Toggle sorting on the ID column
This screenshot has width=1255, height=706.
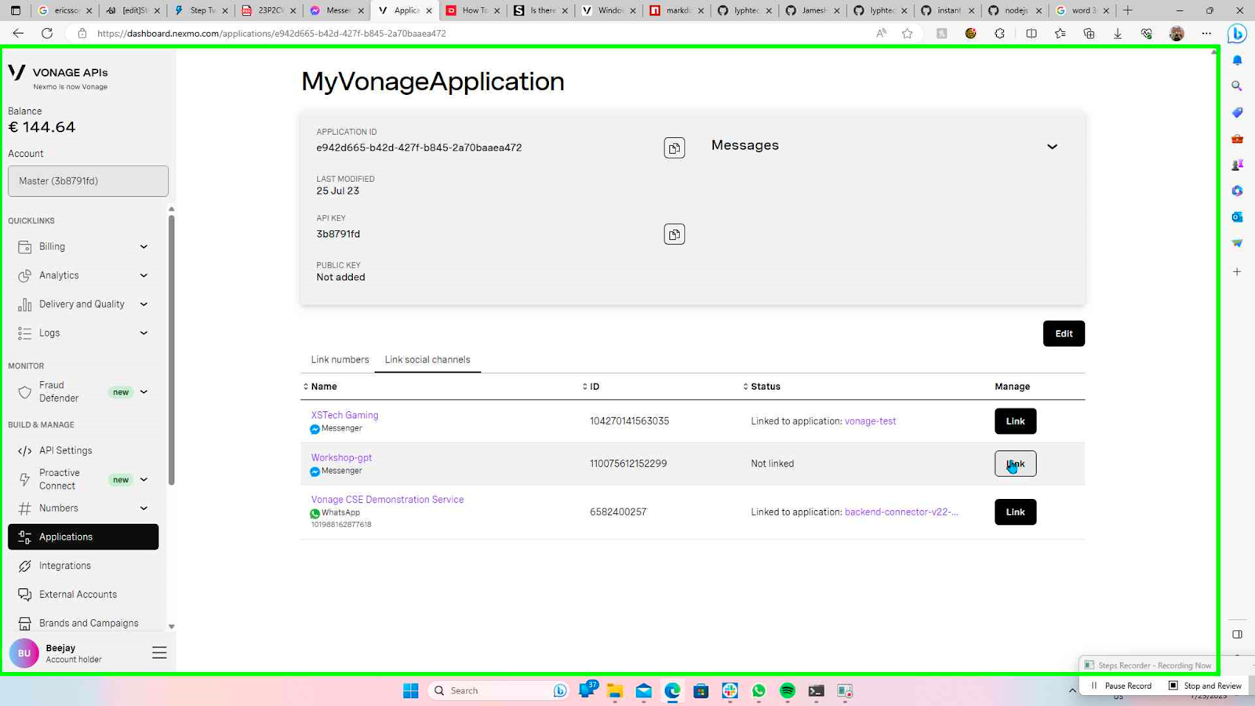[x=594, y=386]
